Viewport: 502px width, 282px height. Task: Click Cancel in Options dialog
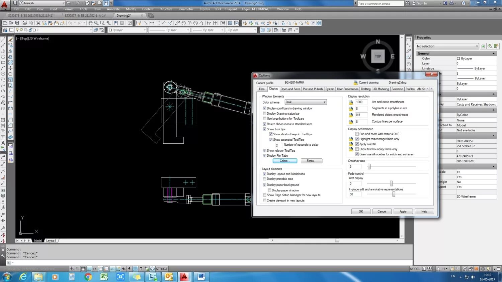382,211
